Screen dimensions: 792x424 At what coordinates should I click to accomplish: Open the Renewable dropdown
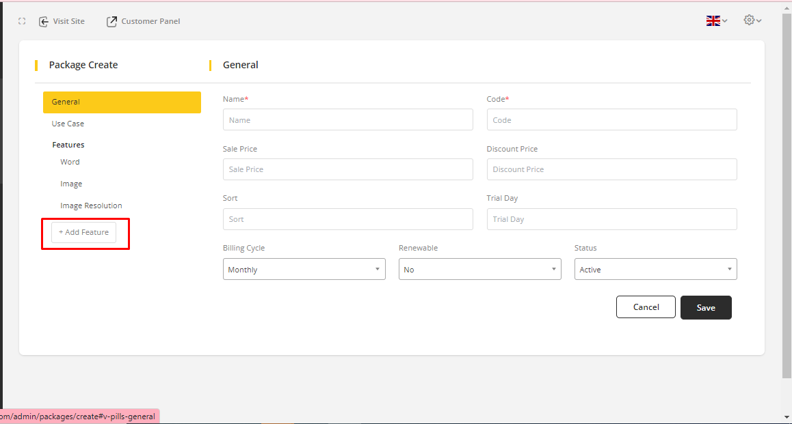click(x=479, y=269)
